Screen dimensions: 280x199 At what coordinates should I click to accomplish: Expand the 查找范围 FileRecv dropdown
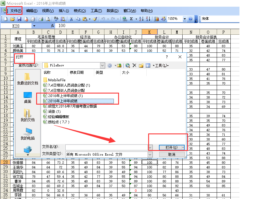[x=102, y=66]
